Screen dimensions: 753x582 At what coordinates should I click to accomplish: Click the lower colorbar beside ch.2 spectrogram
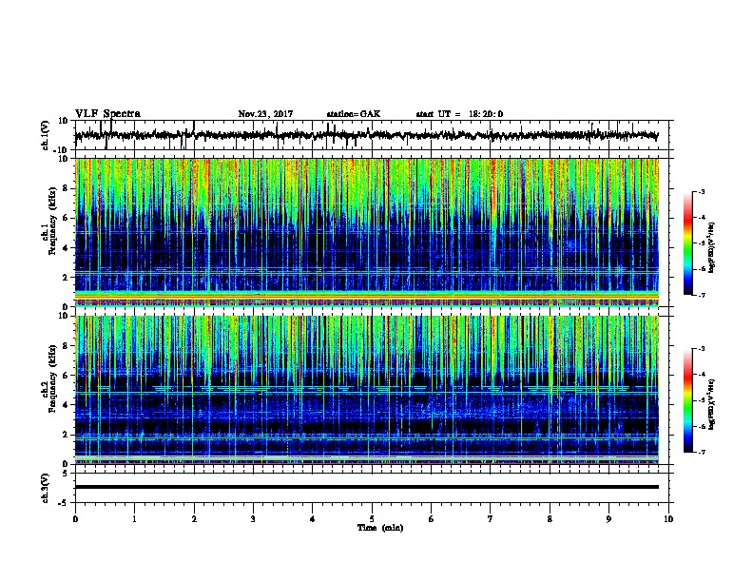[x=688, y=400]
